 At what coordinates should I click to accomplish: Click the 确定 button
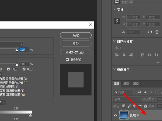[76, 35]
